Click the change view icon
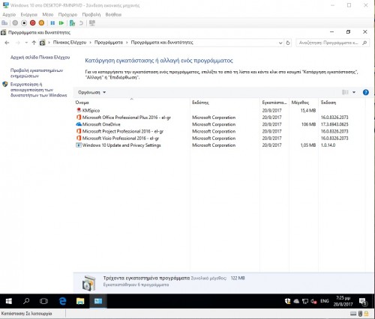The height and width of the screenshot is (319, 375). pos(345,92)
